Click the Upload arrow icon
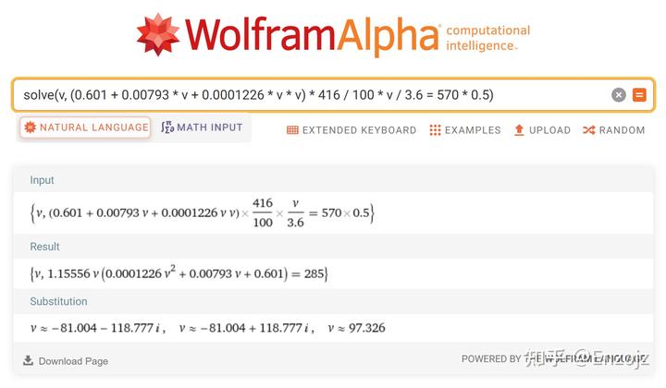Screen dimensions: 666x388 (x=519, y=130)
